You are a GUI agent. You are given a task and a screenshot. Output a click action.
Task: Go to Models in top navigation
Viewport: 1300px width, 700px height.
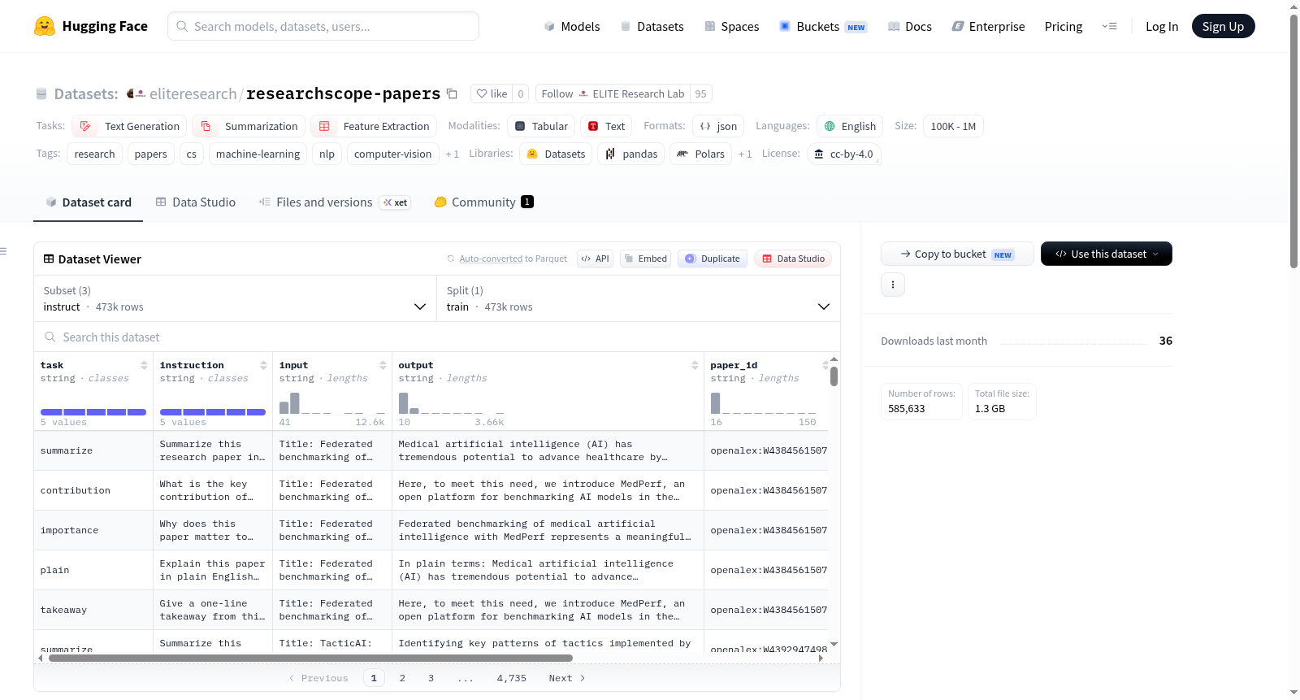572,26
